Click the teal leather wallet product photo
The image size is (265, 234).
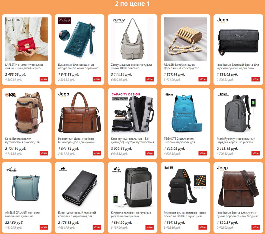tap(79, 39)
